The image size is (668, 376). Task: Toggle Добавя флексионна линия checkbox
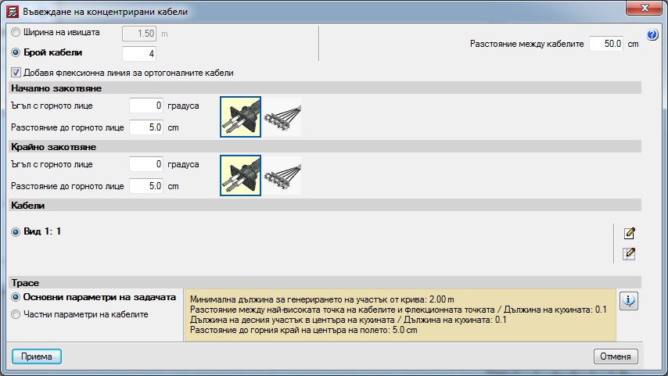tap(16, 73)
